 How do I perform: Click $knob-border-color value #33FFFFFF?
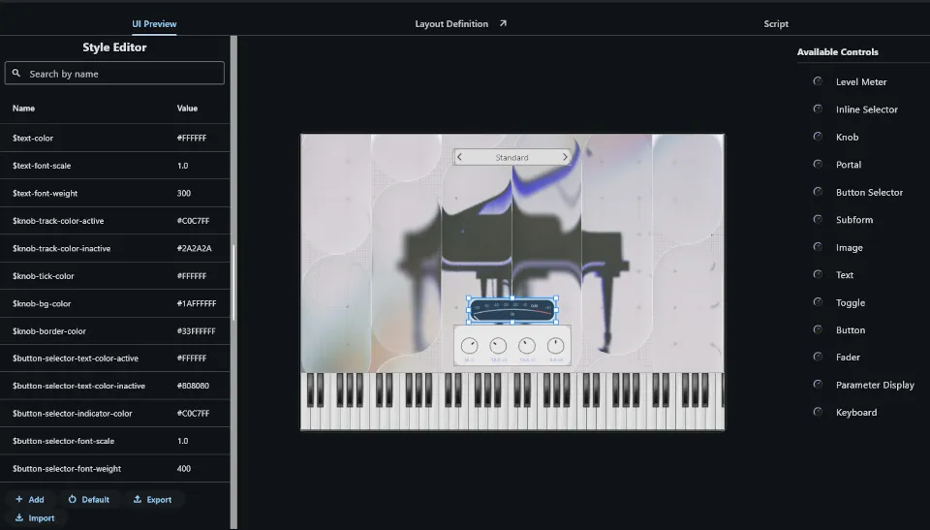point(196,330)
